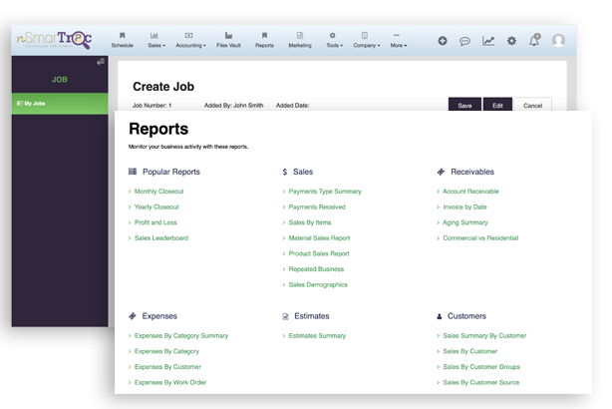612x409 pixels.
Task: Collapse the sidebar with the arrow icon
Action: click(x=100, y=63)
